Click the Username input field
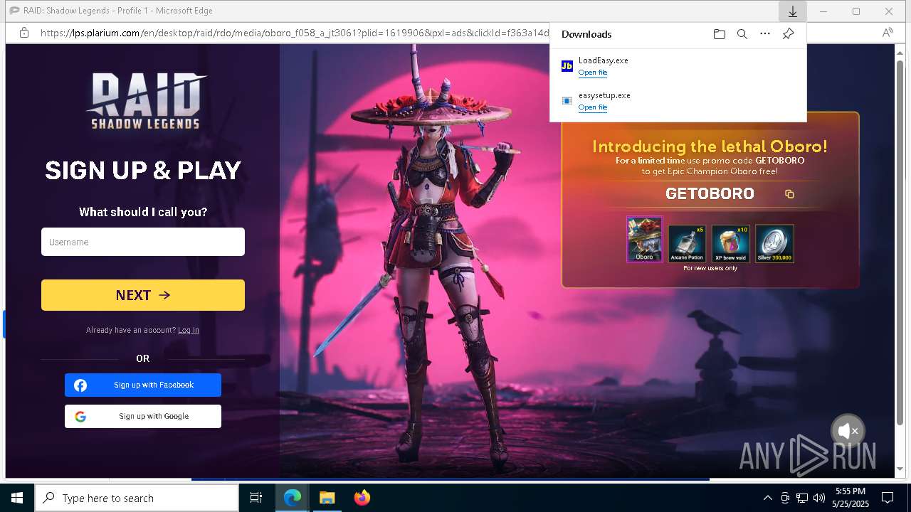 (143, 242)
